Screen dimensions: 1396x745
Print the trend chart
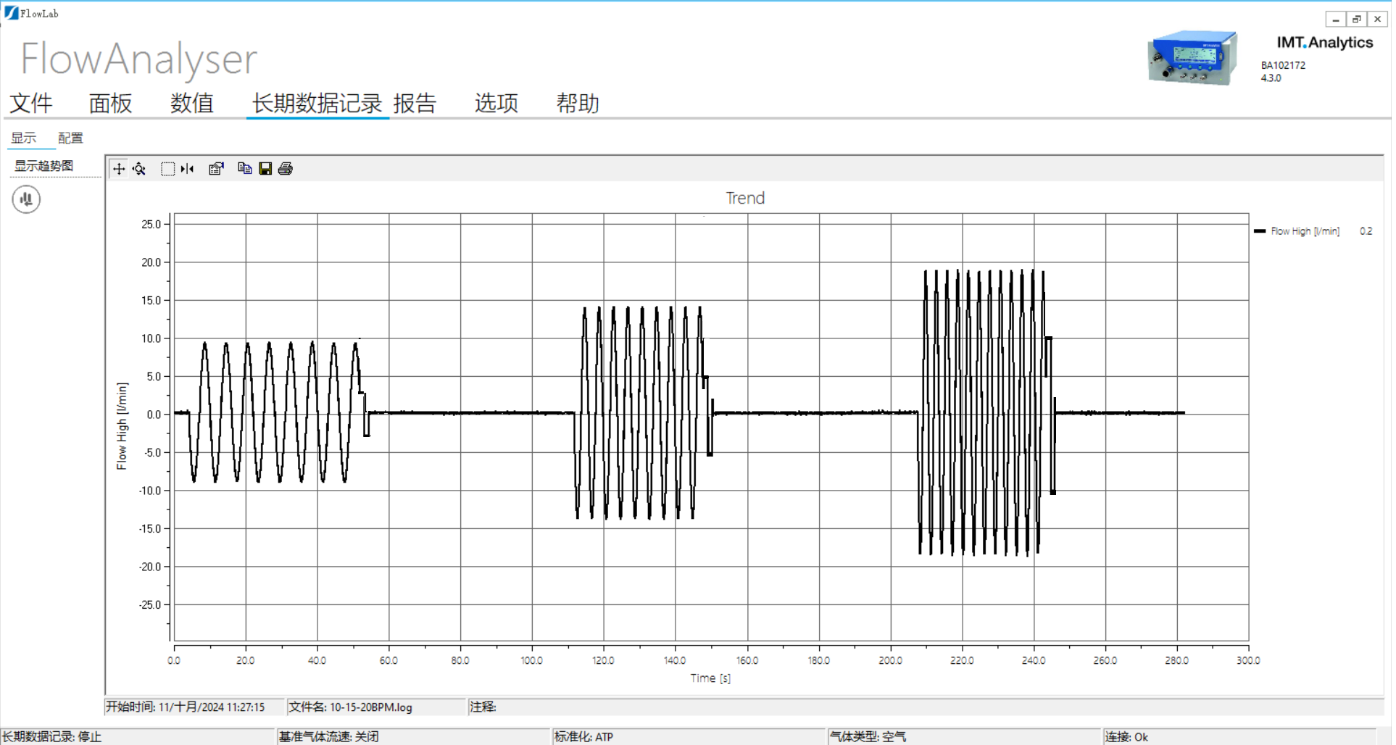(286, 169)
